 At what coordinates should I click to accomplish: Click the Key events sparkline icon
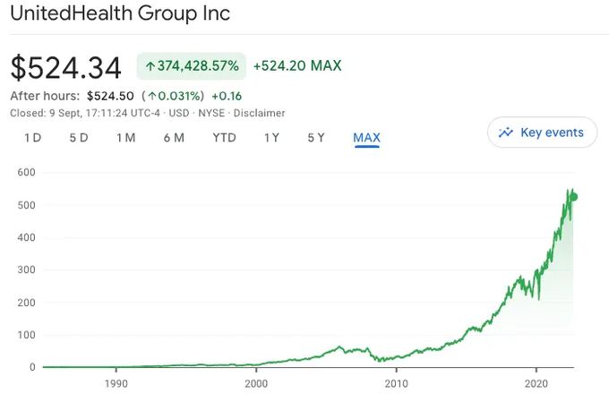click(x=506, y=133)
